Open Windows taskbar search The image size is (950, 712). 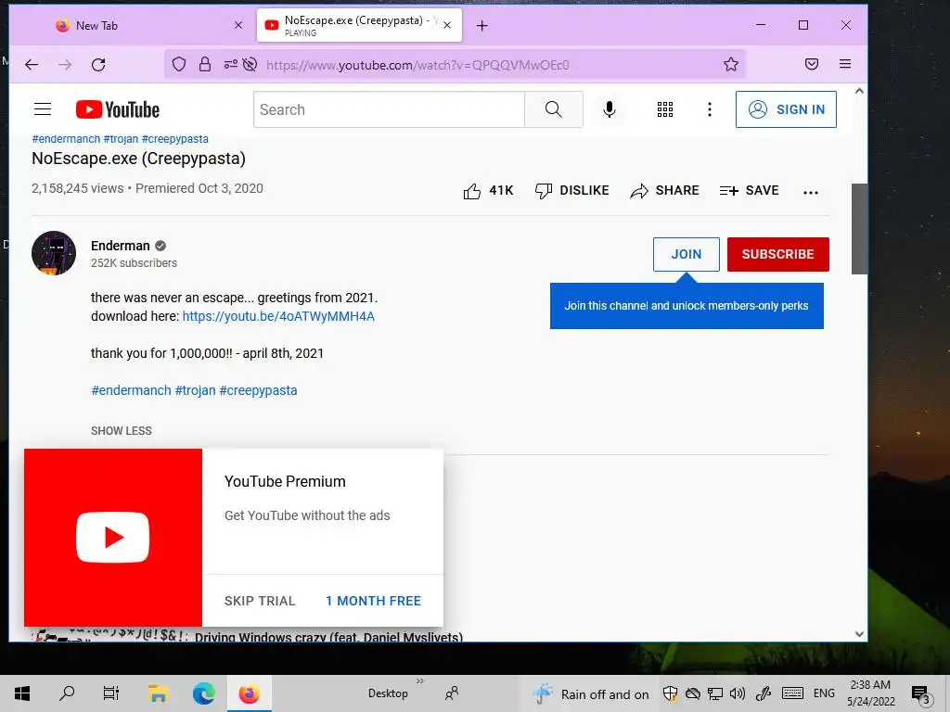(67, 693)
